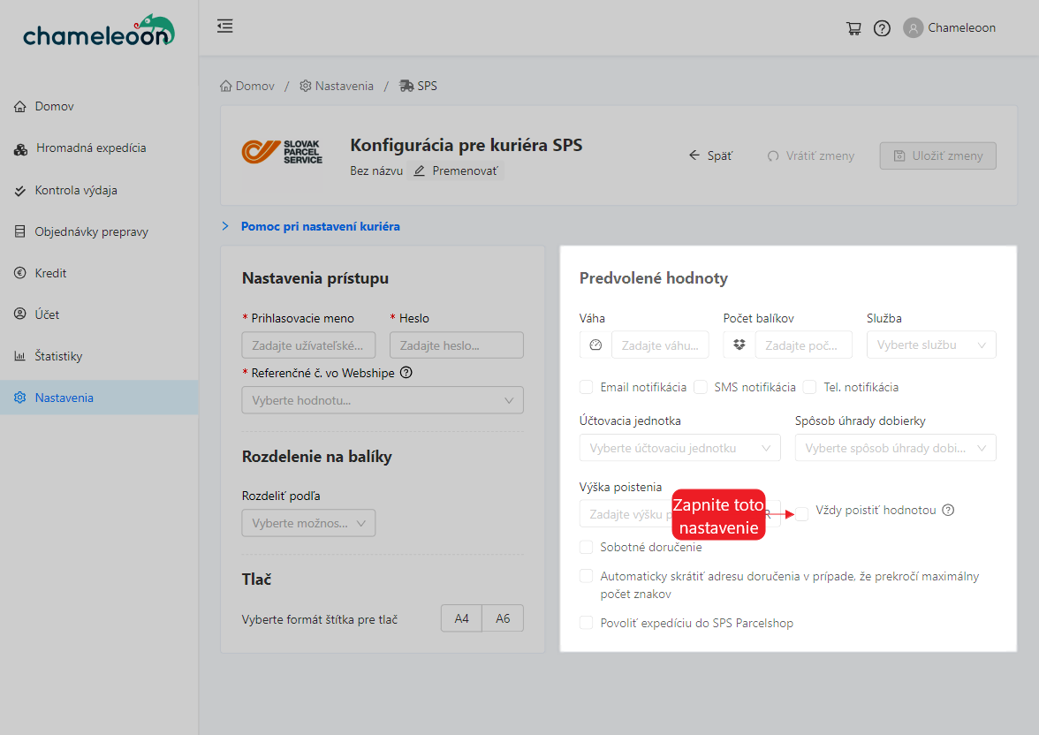Click the info icon next to Vždy poistiť hodnotou
Screen dimensions: 1039x735
pos(948,511)
